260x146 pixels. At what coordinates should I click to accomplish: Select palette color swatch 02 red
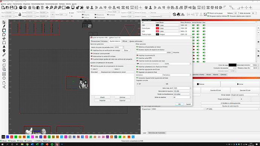click(x=12, y=137)
